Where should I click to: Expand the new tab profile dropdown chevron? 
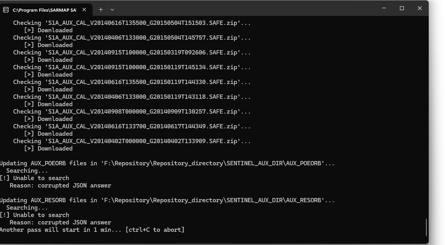pyautogui.click(x=112, y=10)
